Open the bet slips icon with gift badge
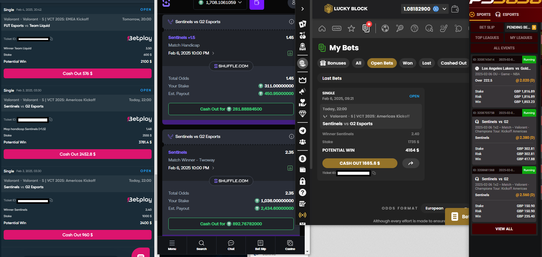Screen dimensions: 542x257 (366, 28)
